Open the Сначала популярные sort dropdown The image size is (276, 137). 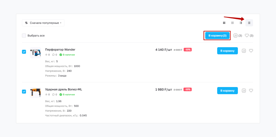click(43, 23)
